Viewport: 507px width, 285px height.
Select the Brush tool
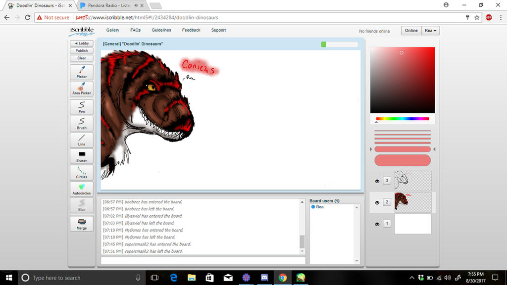(82, 123)
